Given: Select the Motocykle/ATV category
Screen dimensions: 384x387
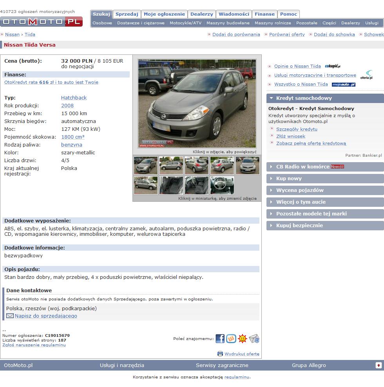Looking at the screenshot, I should pos(185,23).
